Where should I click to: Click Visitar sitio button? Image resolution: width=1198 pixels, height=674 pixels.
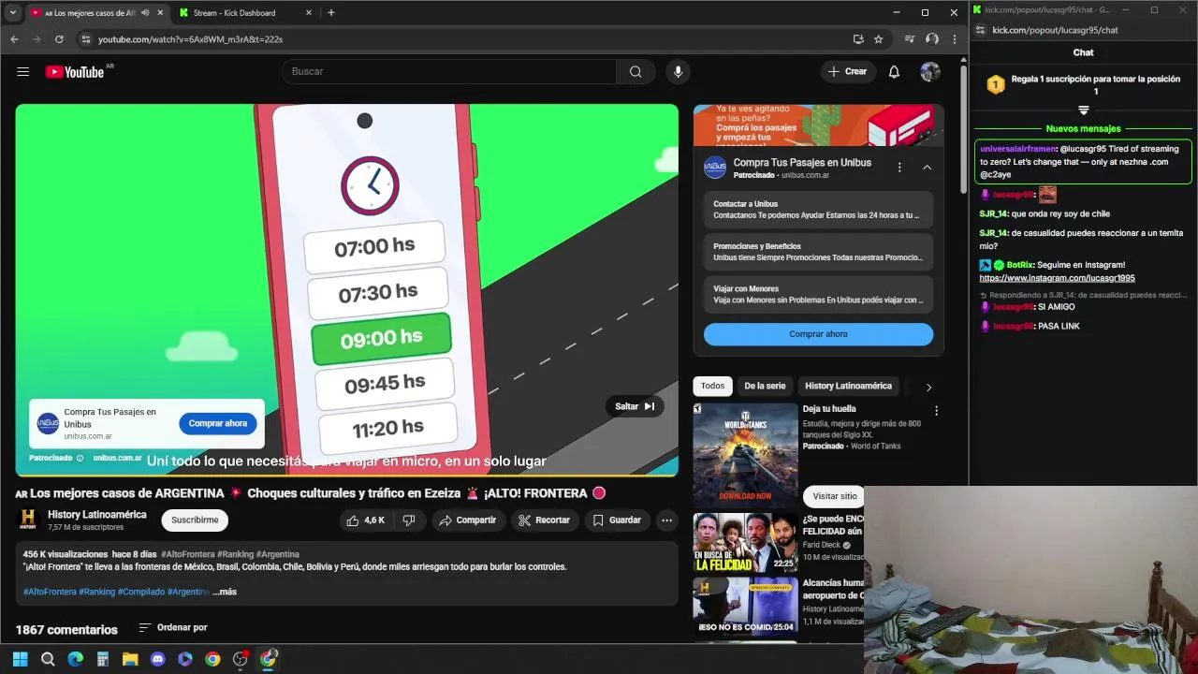834,496
